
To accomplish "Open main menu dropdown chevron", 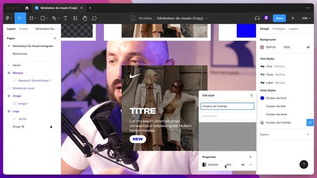I will tap(11, 18).
